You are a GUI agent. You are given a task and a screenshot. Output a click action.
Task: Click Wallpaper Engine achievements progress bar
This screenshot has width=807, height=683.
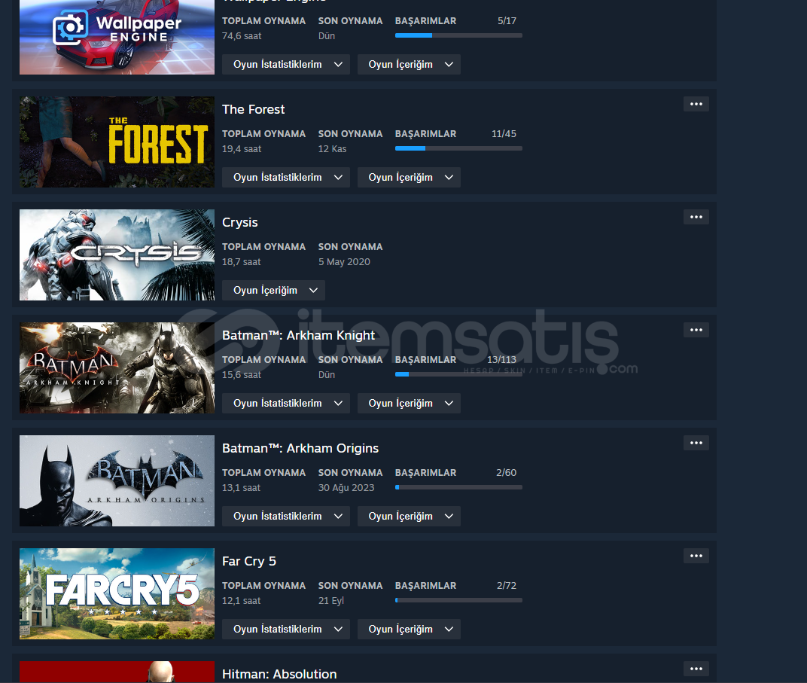click(458, 35)
